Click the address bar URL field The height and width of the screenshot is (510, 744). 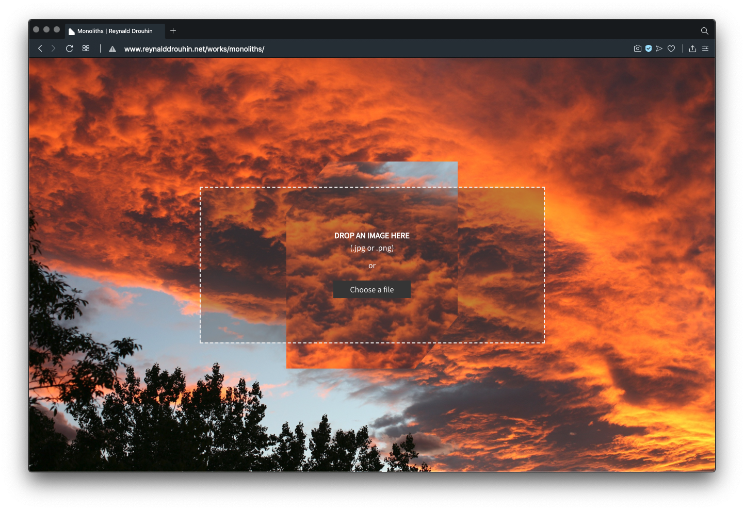click(194, 49)
